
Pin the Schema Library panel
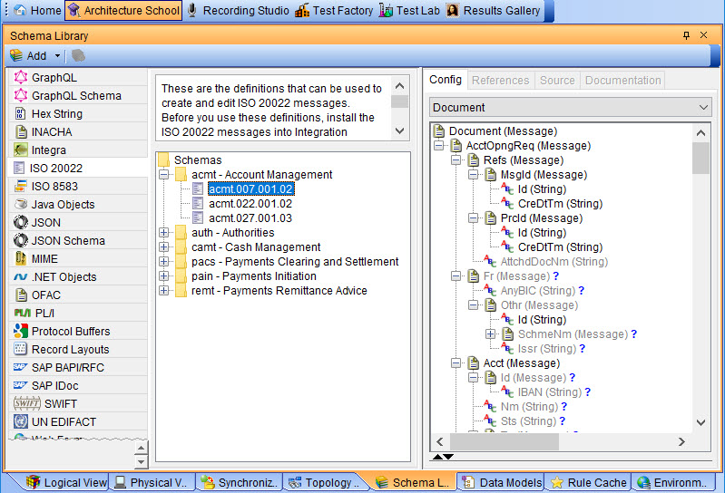pyautogui.click(x=686, y=35)
